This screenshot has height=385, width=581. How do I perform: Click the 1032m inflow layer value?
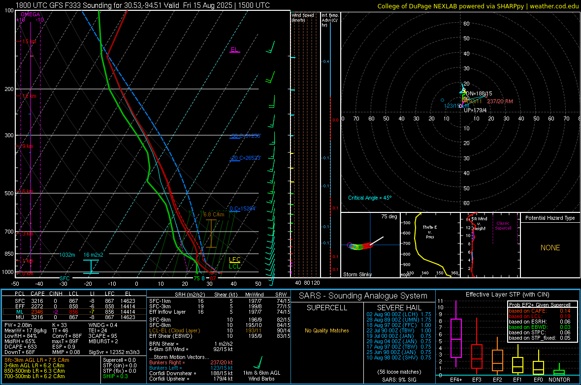point(67,255)
